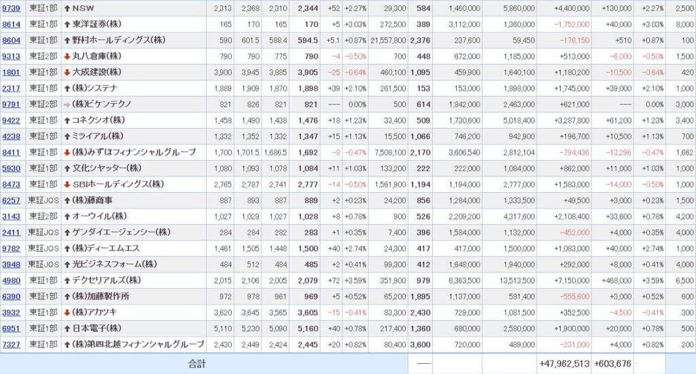Viewport: 696px width, 374px height.
Task: Open stock code 3143 link
Action: click(x=11, y=217)
